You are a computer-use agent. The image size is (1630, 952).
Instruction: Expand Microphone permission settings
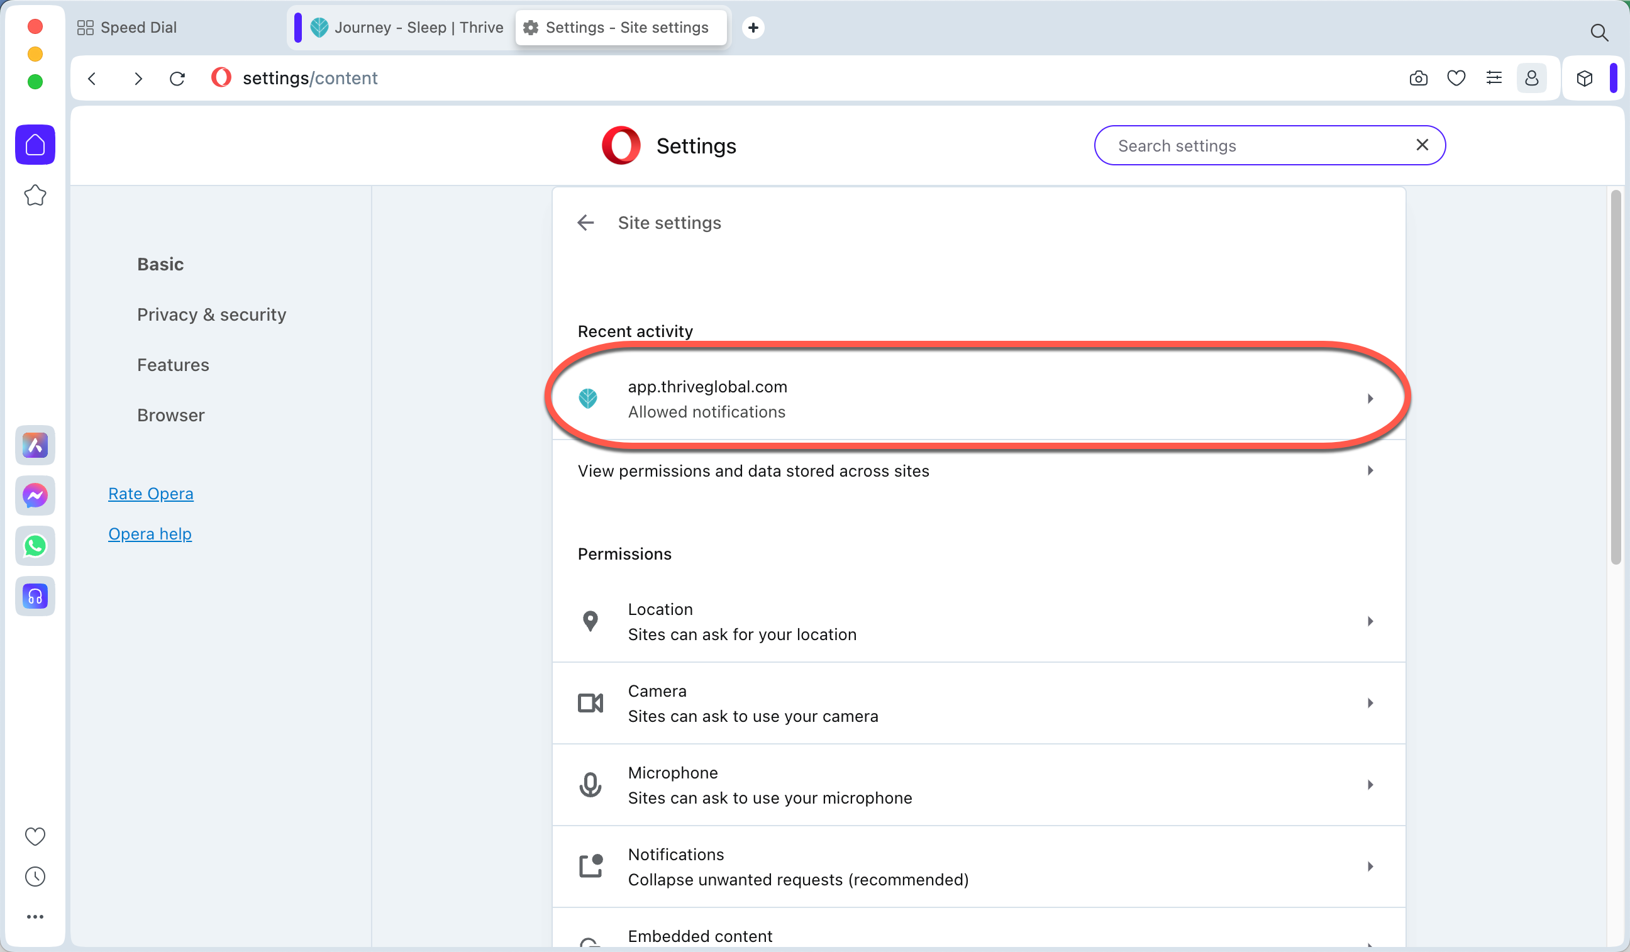click(x=979, y=785)
